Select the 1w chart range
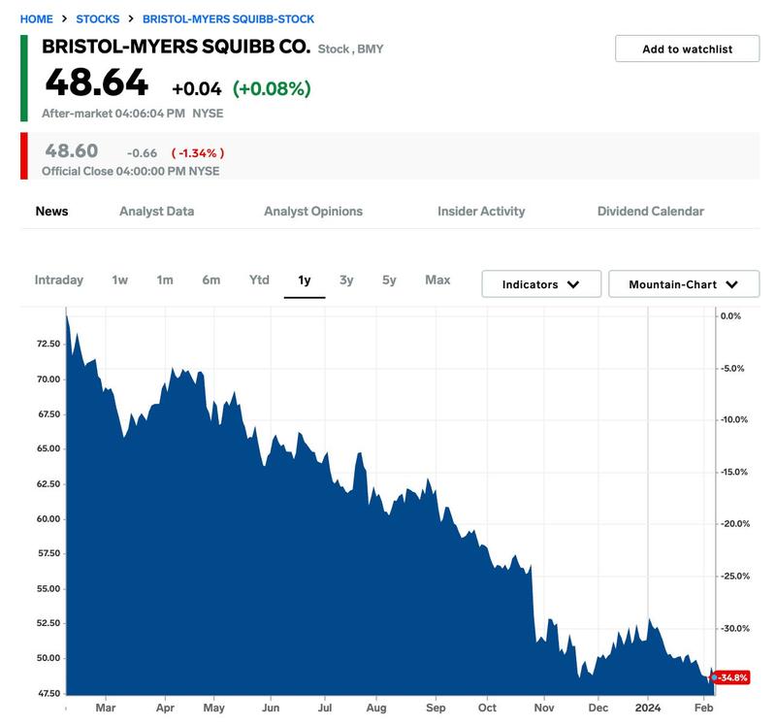This screenshot has width=776, height=726. [x=119, y=280]
